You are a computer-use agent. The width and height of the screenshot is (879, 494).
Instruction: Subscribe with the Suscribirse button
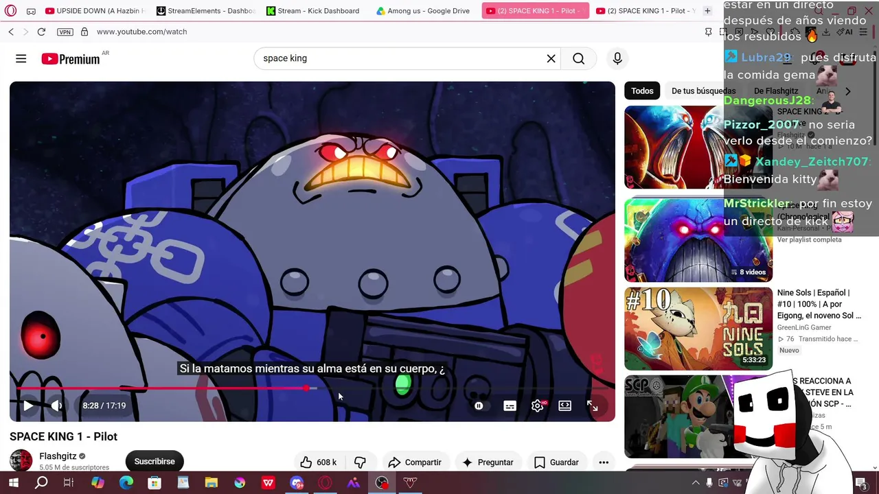(155, 462)
